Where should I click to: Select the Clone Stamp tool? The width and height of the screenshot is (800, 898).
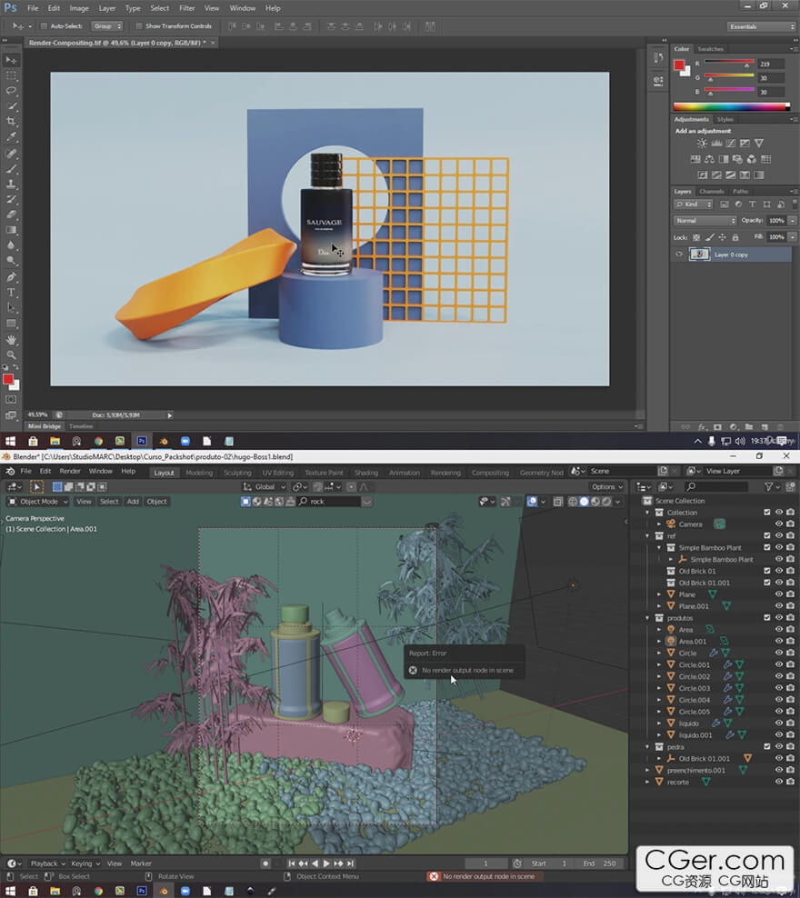click(11, 184)
